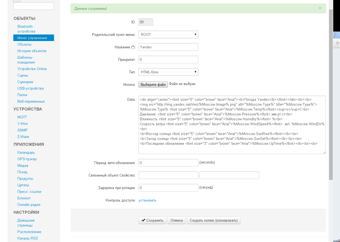Go to Сценарии in the sidebar

coord(25,82)
